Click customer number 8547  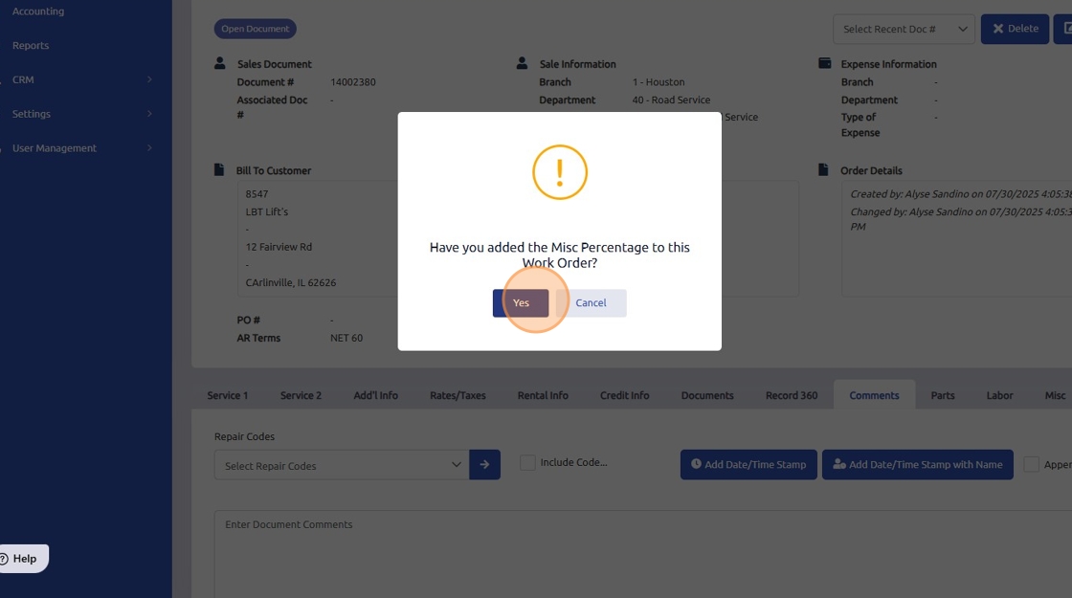click(x=257, y=194)
